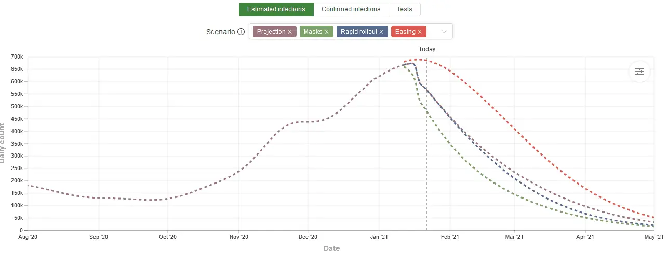This screenshot has height=254, width=668.
Task: Click empty space in Scenario select box
Action: (x=432, y=32)
